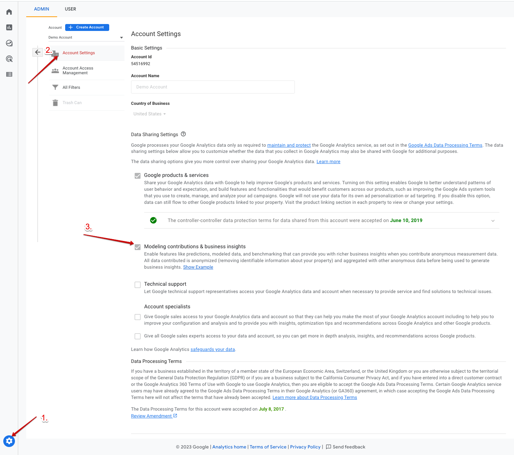Click the Account Name input field

pyautogui.click(x=213, y=87)
